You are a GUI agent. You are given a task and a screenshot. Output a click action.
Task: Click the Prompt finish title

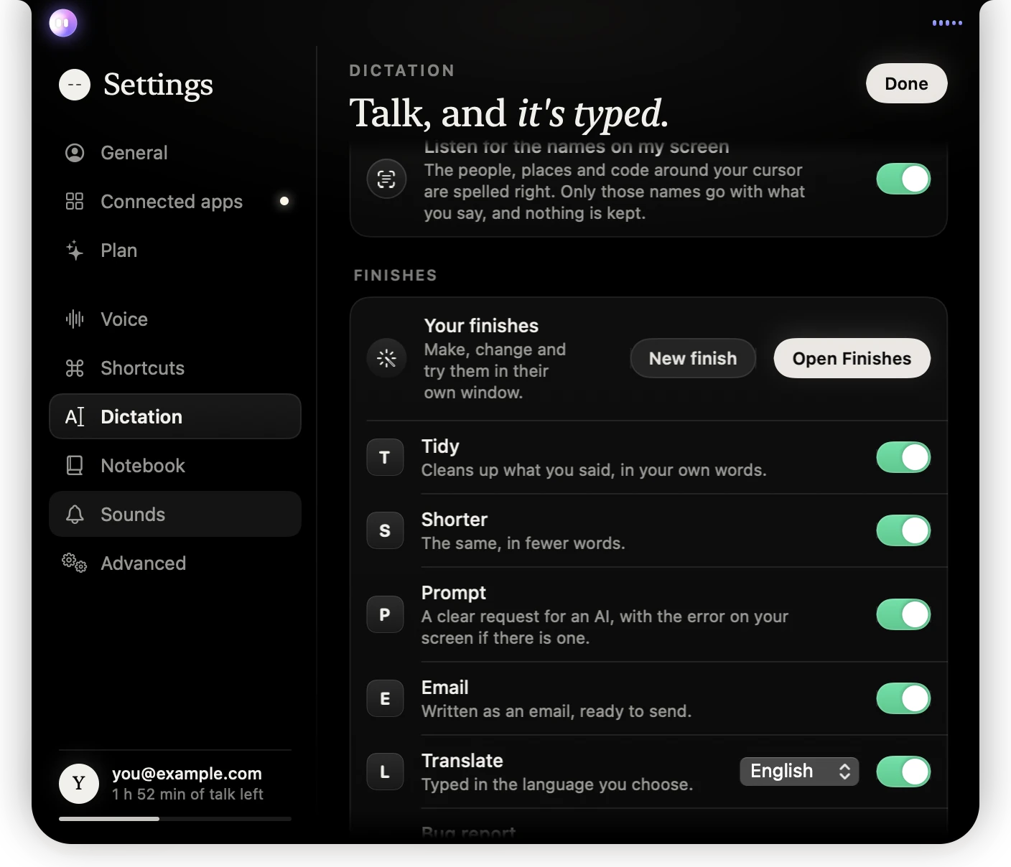[x=453, y=593]
